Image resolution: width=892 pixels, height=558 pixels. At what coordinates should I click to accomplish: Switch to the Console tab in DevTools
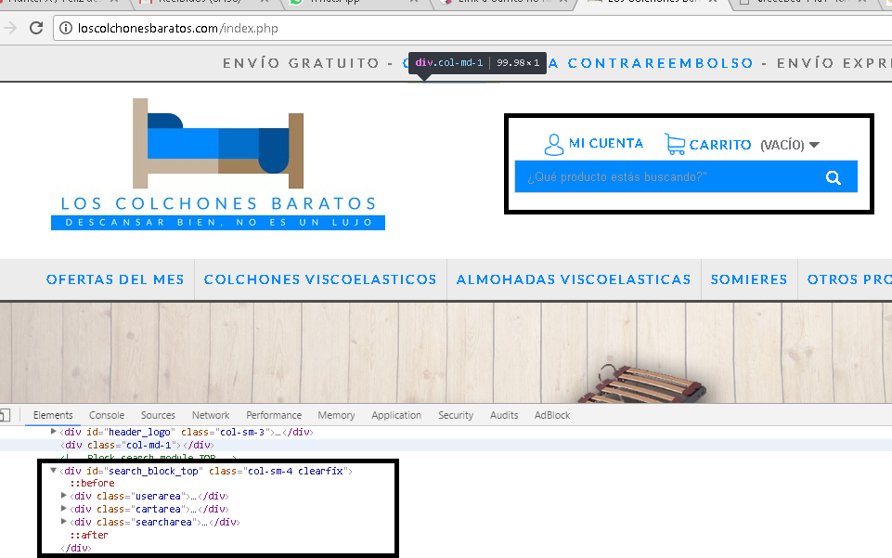(x=107, y=415)
